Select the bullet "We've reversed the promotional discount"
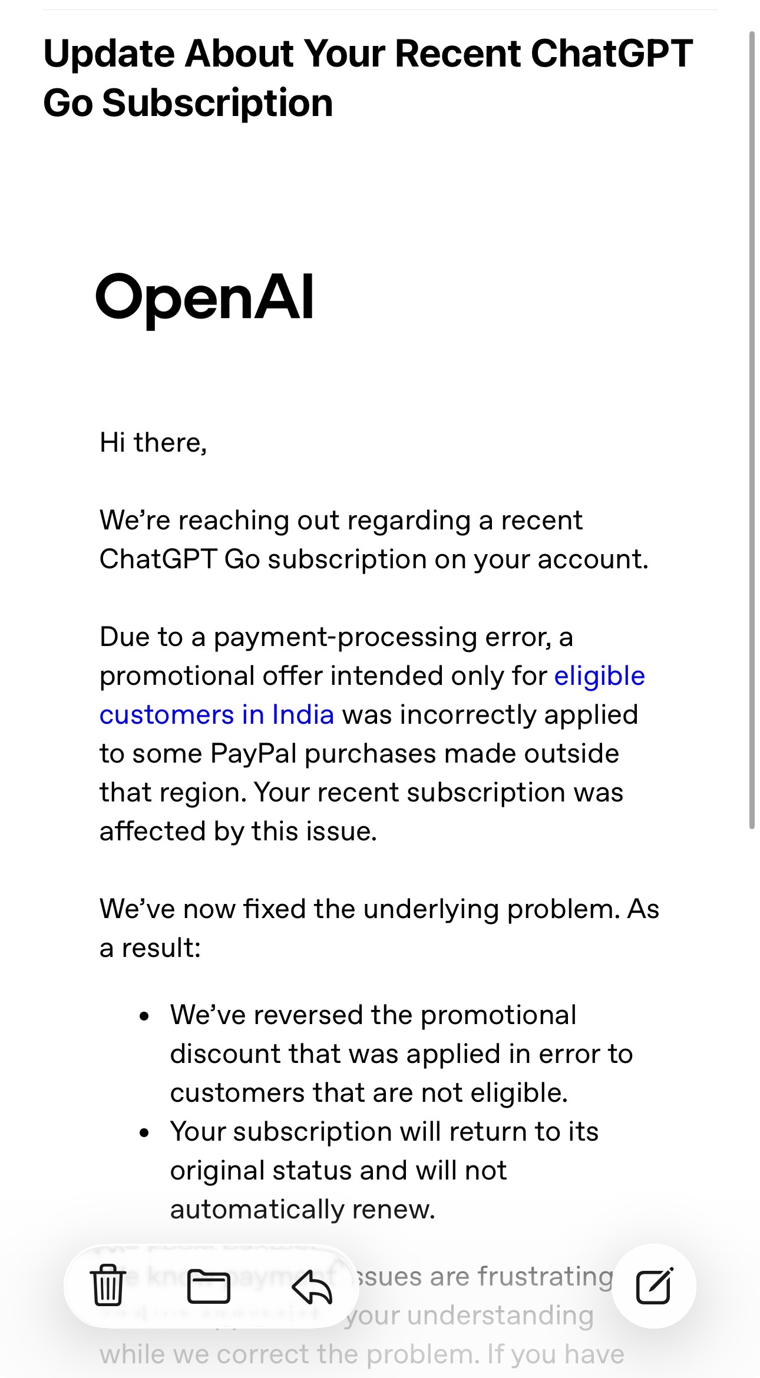 pos(401,1054)
